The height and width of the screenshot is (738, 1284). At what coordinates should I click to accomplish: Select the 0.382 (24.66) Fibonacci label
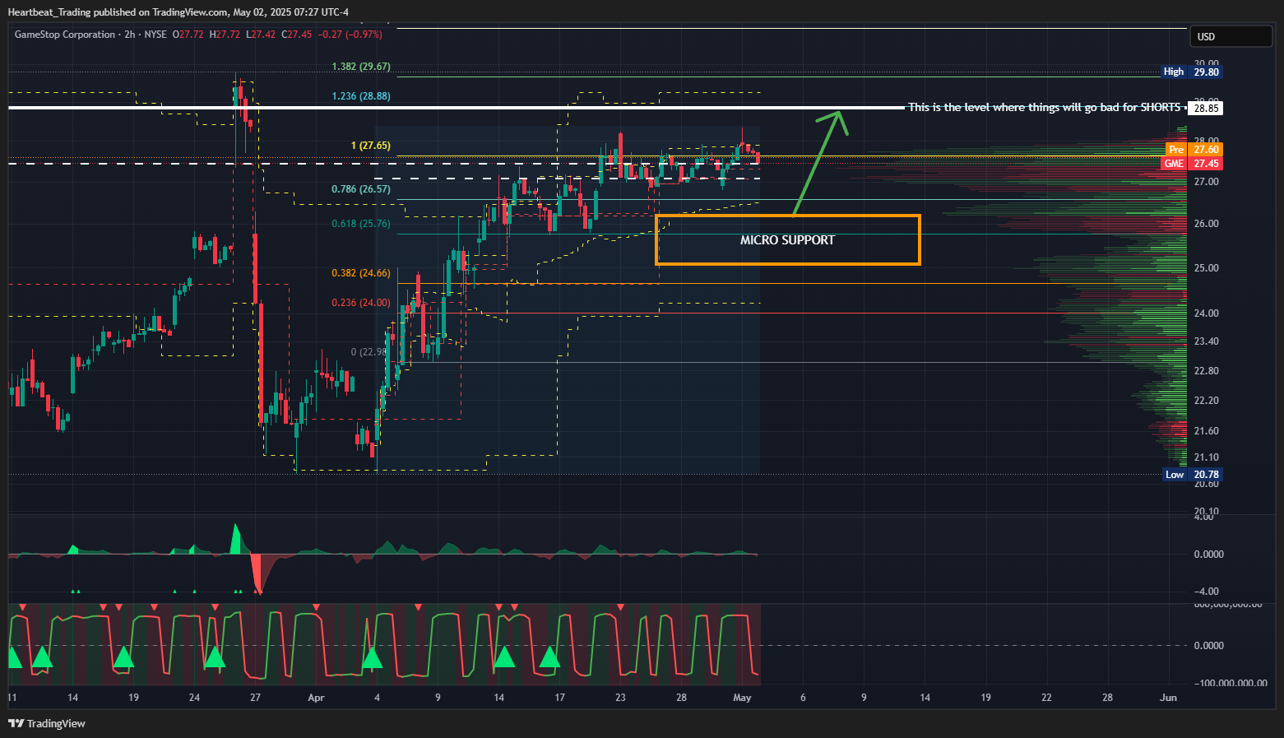click(361, 273)
